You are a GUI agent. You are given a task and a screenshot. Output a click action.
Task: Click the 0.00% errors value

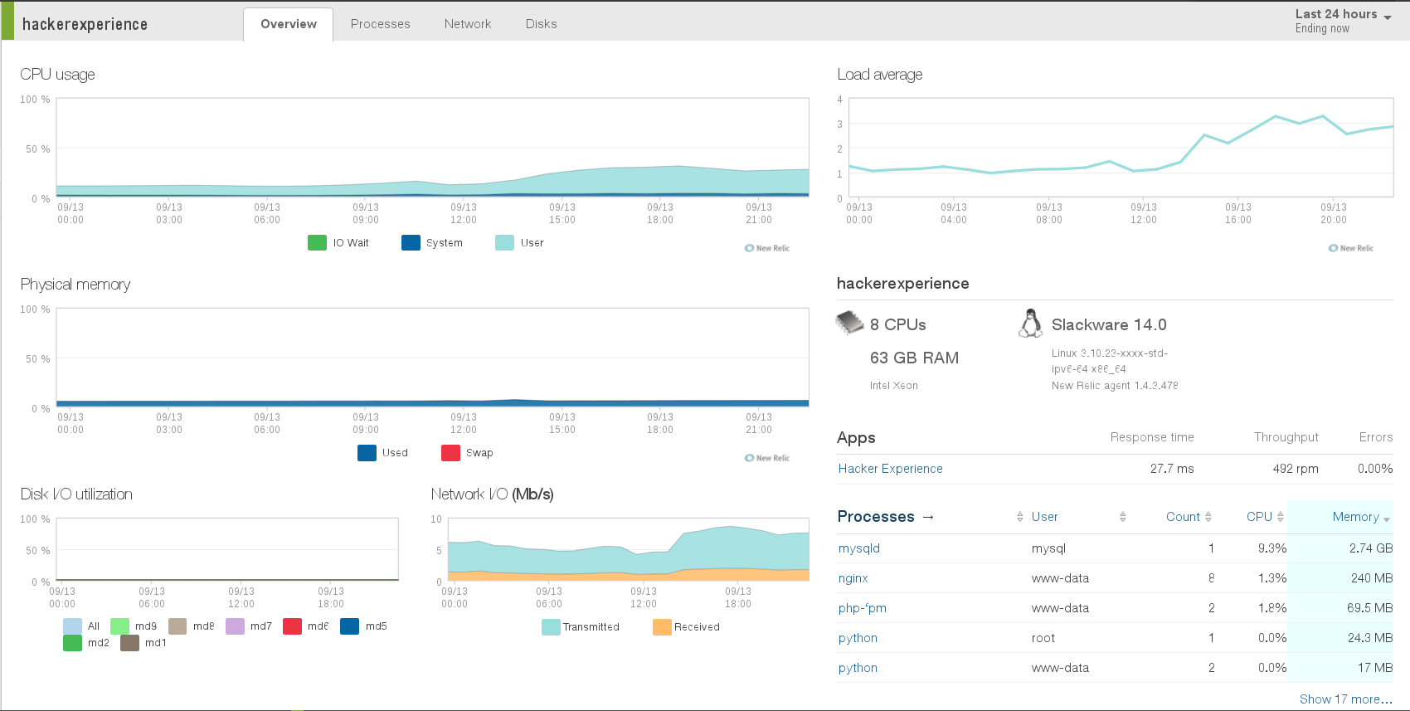point(1374,469)
